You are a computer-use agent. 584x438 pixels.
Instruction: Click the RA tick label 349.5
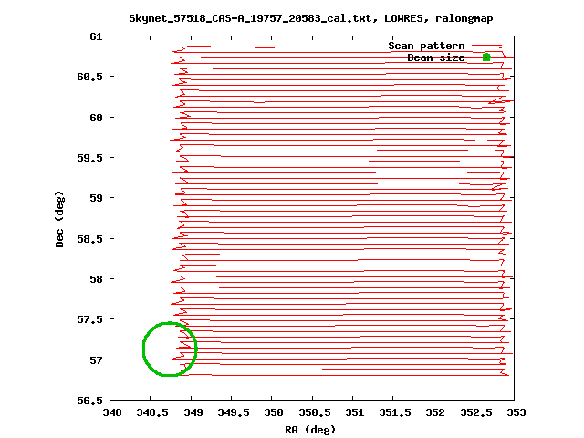pyautogui.click(x=234, y=412)
